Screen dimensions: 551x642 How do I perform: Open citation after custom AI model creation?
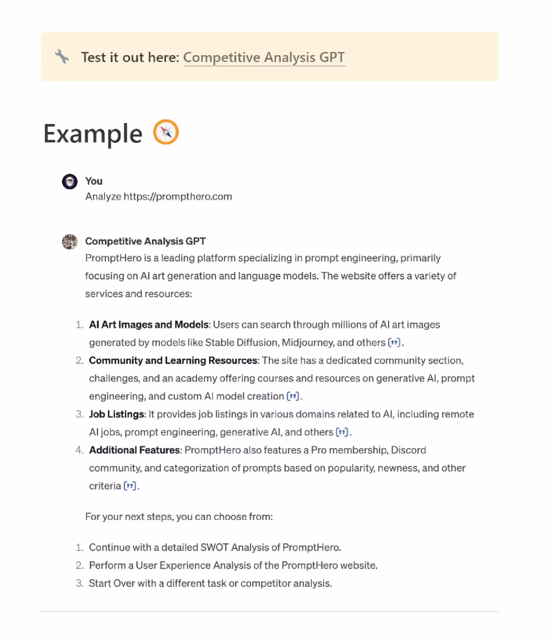(293, 396)
